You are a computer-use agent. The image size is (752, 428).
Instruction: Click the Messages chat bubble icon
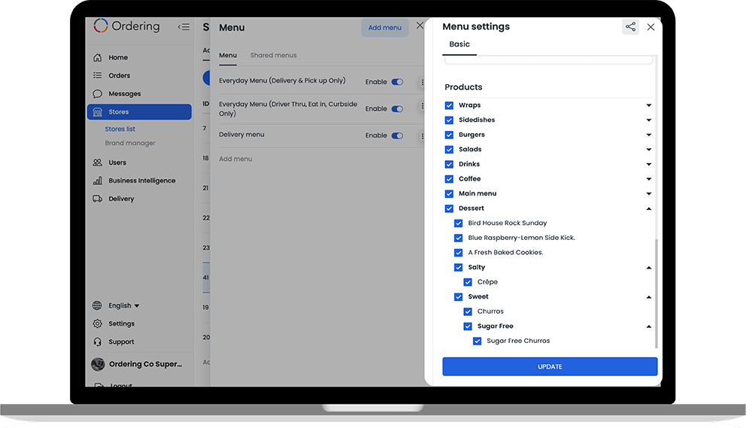97,93
